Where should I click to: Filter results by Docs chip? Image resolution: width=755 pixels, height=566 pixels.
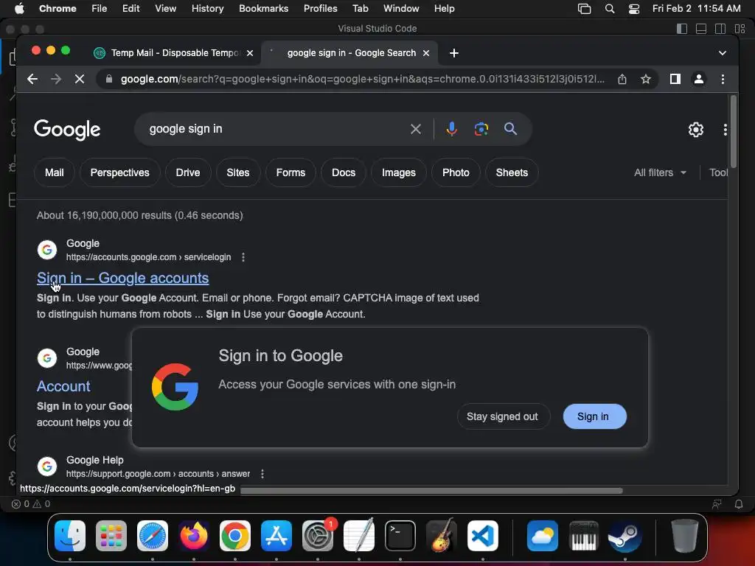[344, 172]
